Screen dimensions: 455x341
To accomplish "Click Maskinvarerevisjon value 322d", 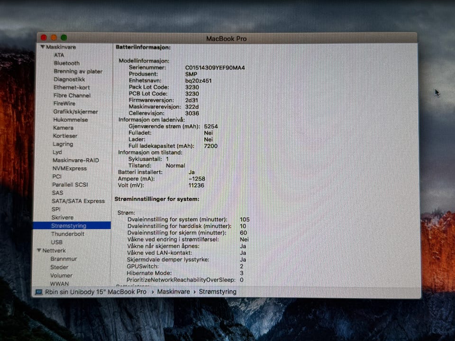I will point(192,107).
